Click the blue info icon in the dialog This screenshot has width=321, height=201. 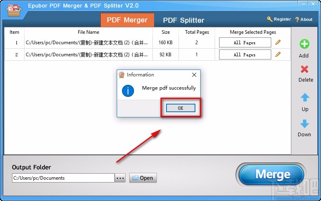(x=128, y=91)
